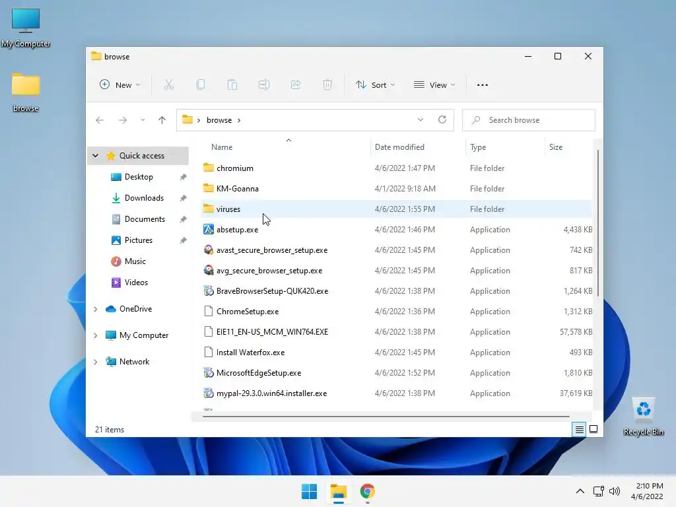Screen dimensions: 676x507
Task: Expand My Computer tree node
Action: point(96,335)
